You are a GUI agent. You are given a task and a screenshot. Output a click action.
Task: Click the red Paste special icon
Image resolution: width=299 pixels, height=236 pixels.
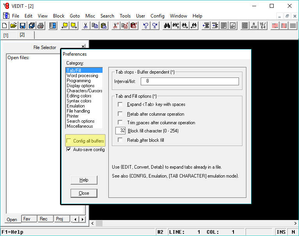134,26
